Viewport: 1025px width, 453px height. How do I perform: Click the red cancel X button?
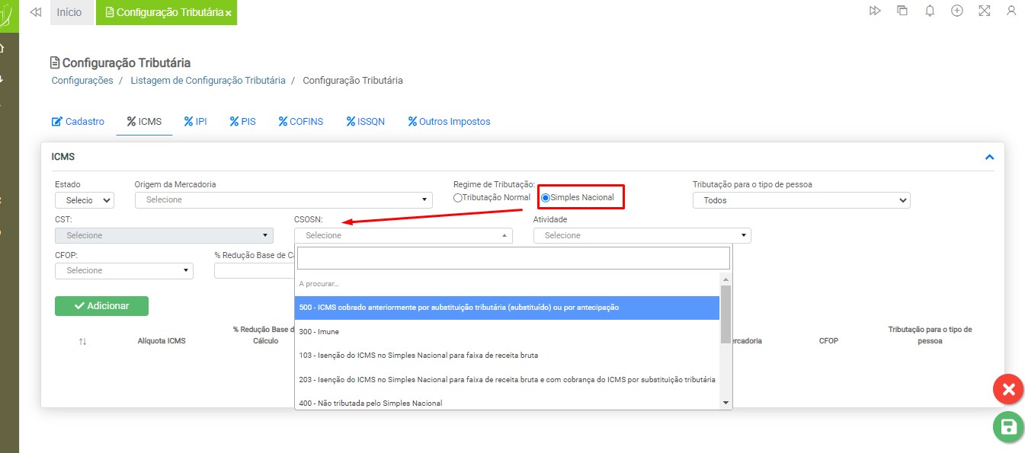click(x=1008, y=390)
